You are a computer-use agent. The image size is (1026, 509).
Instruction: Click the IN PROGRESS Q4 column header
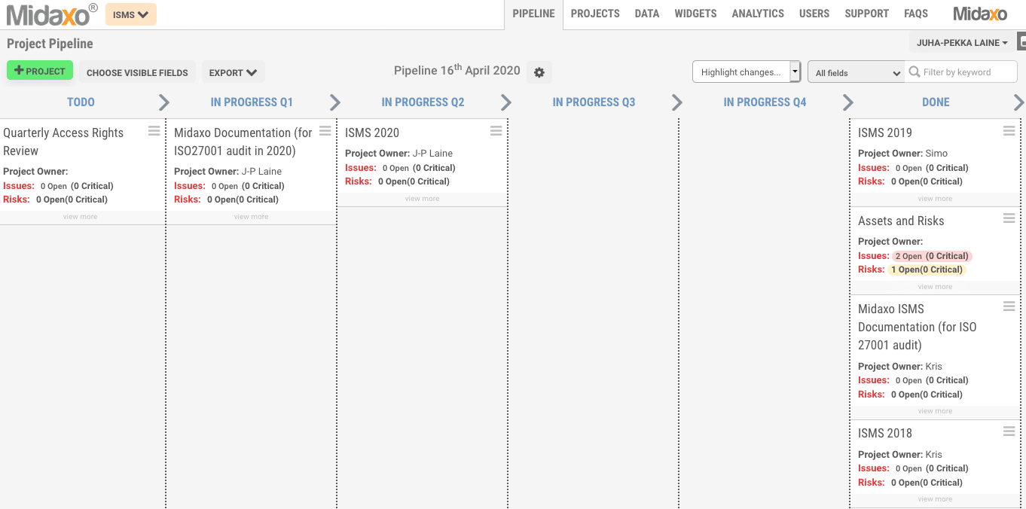765,102
